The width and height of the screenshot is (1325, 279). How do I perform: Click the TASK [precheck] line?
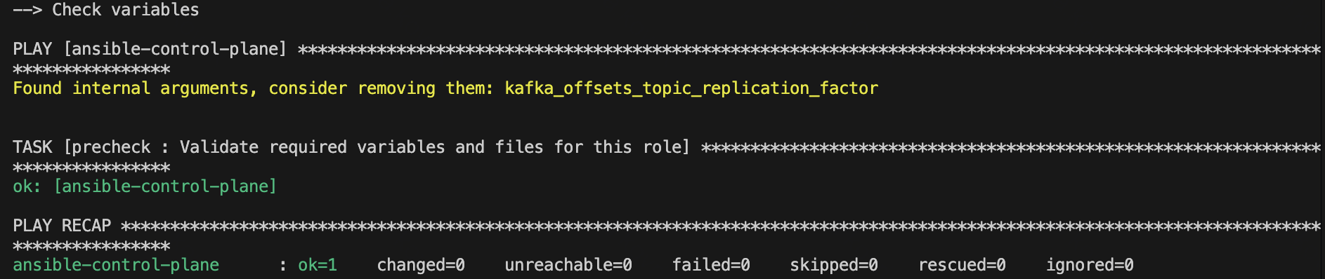click(351, 147)
